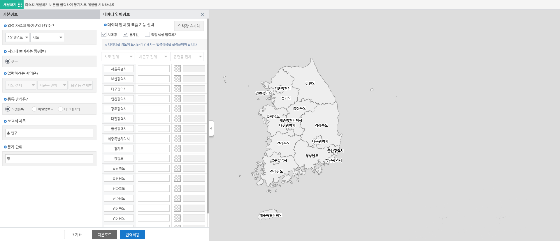Click the value input for 서울특별시
The width and height of the screenshot is (560, 241).
pos(154,69)
